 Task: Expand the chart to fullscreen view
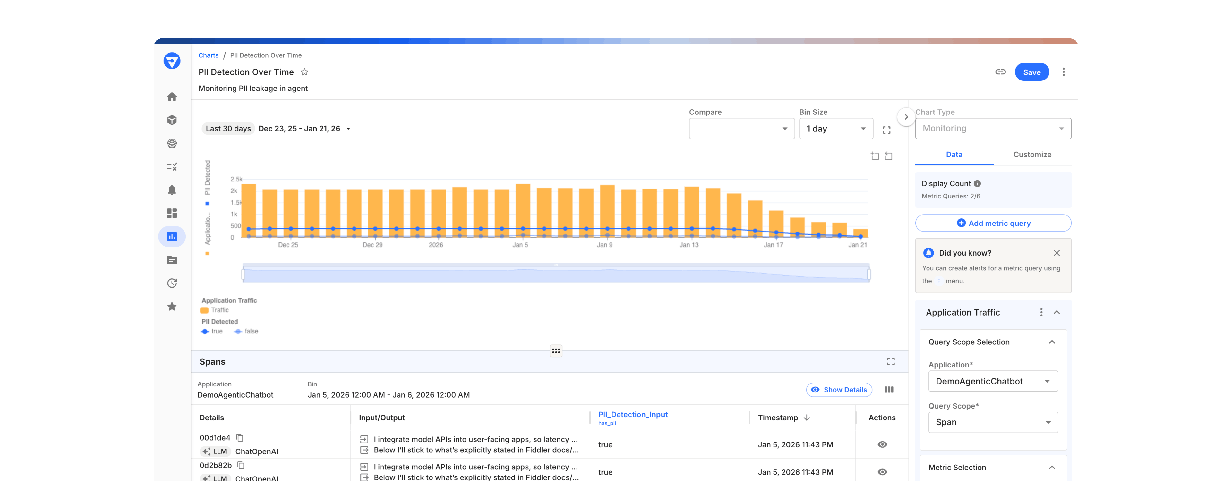[x=887, y=129]
